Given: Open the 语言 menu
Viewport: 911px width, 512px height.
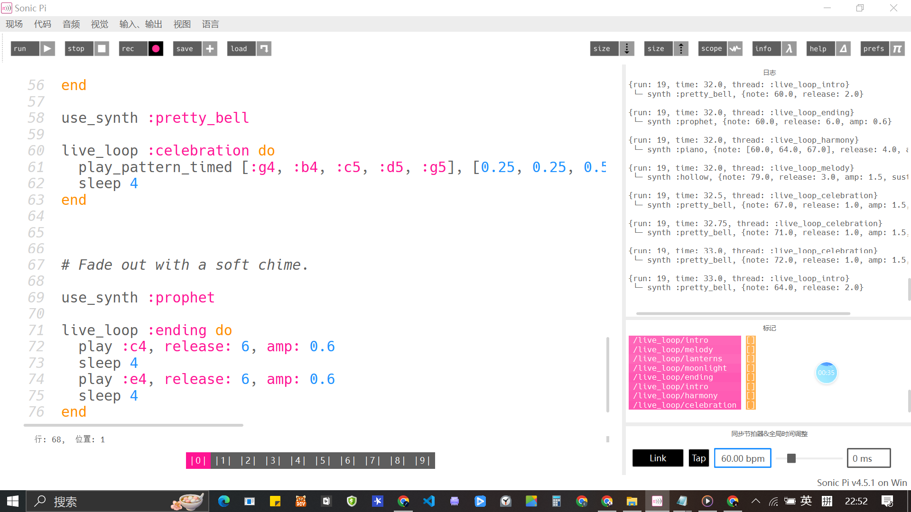Looking at the screenshot, I should (x=210, y=24).
